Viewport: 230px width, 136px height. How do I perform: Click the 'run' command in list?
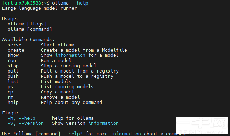click(12, 61)
